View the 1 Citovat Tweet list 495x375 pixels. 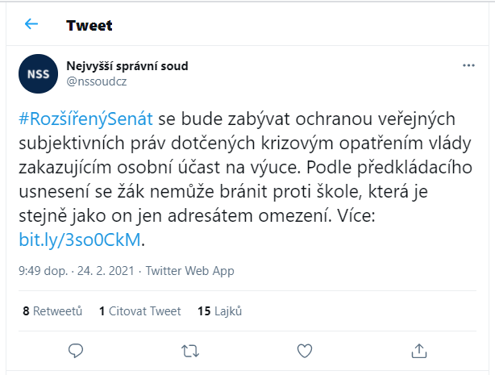[x=139, y=311]
